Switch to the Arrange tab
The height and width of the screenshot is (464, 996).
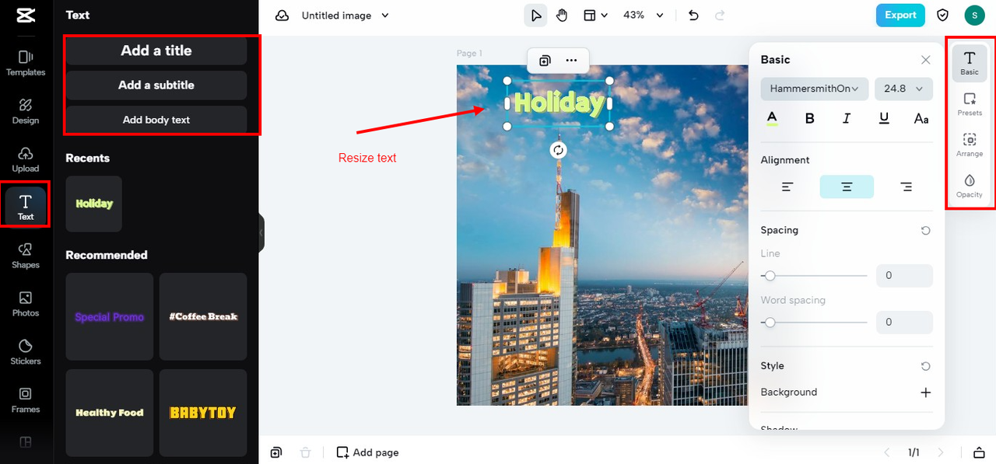(x=970, y=145)
